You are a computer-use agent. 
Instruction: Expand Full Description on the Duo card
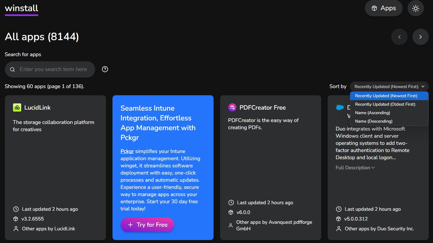click(x=355, y=168)
